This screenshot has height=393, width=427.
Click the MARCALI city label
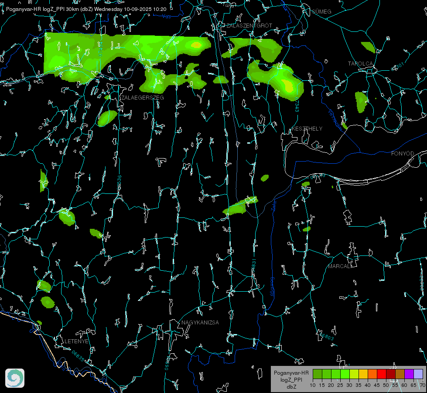pyautogui.click(x=340, y=266)
